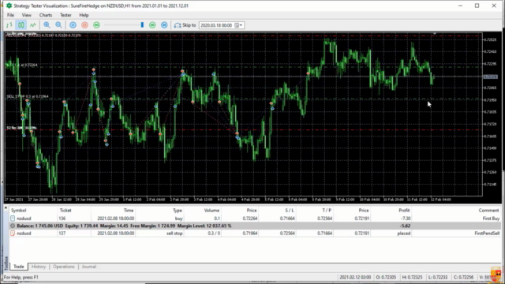505x284 pixels.
Task: Click the blue skip-to-end button
Action: click(164, 25)
